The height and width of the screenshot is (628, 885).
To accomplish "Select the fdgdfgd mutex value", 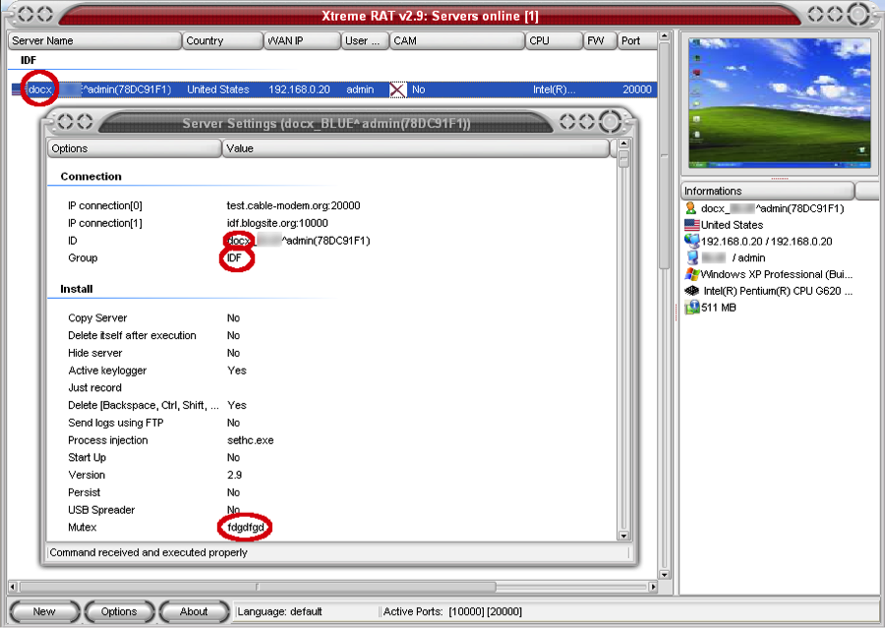I will pos(246,528).
